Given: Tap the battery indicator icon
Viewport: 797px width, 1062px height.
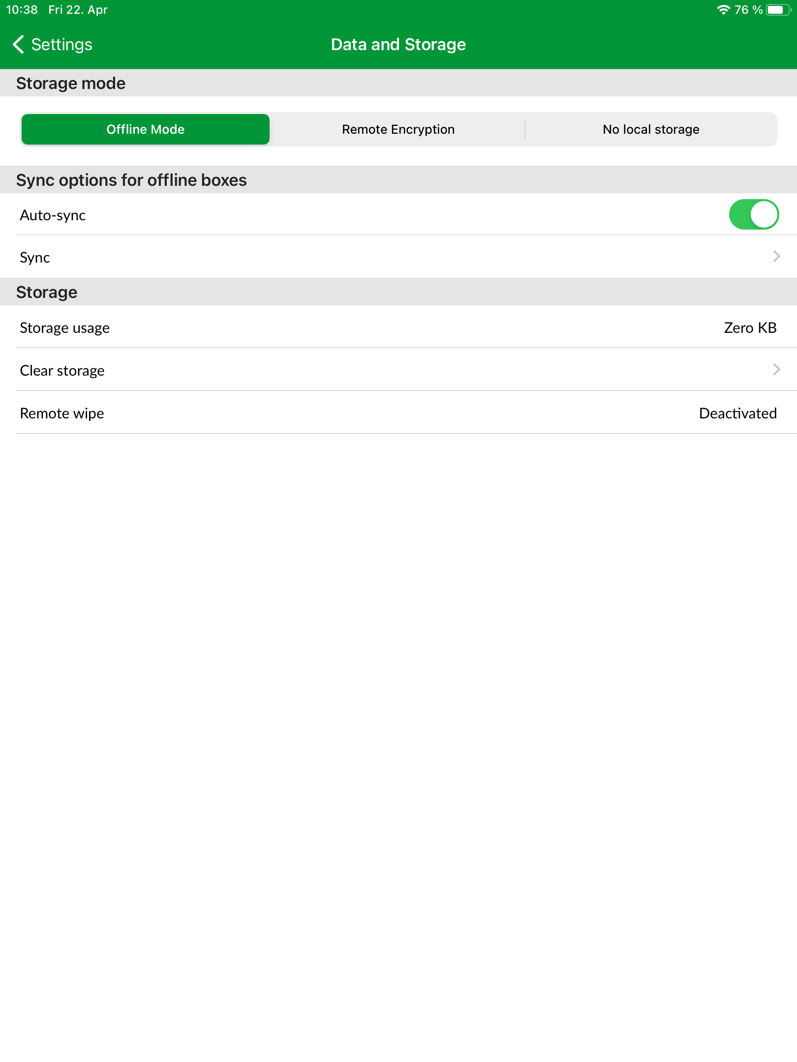Looking at the screenshot, I should [x=779, y=10].
